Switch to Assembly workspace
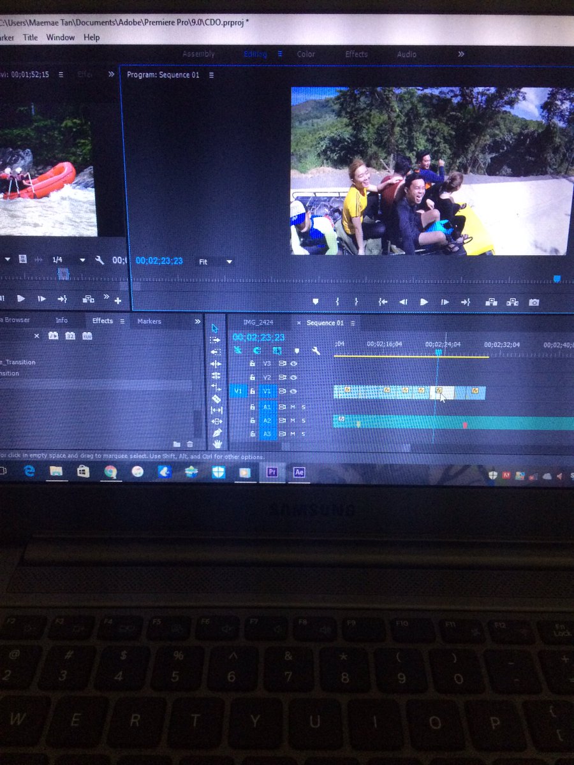This screenshot has height=765, width=574. [x=198, y=54]
